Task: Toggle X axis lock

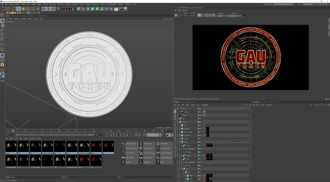Action: pyautogui.click(x=44, y=9)
